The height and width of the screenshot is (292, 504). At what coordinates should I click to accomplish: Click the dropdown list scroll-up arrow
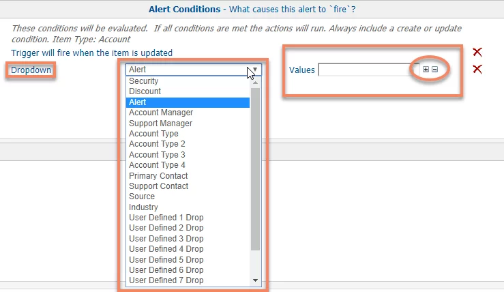tap(256, 83)
